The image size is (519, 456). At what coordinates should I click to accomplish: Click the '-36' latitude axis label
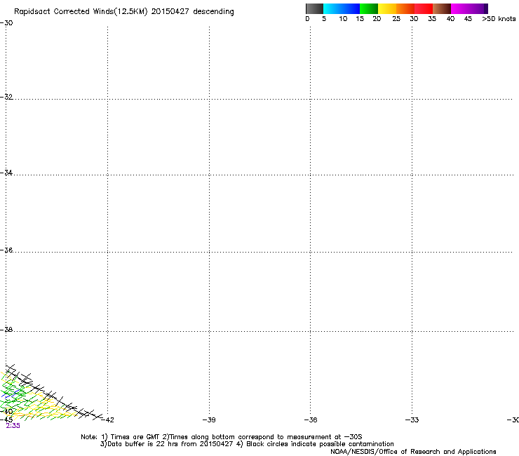pyautogui.click(x=6, y=250)
